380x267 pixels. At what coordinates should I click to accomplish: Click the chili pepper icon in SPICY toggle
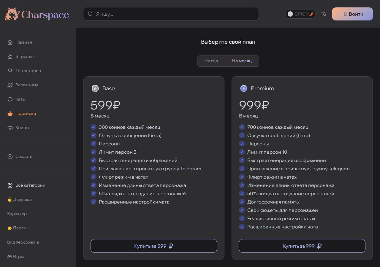point(311,14)
